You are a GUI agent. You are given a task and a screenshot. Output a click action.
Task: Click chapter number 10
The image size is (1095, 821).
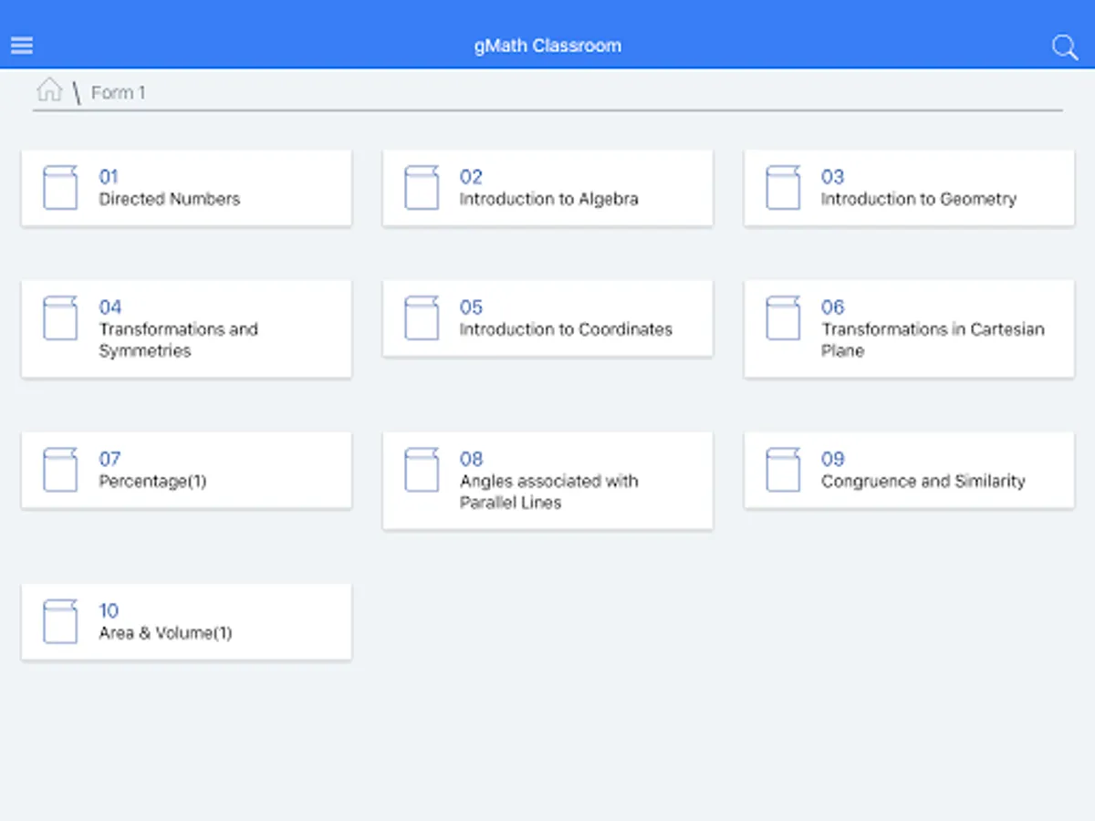pyautogui.click(x=109, y=611)
